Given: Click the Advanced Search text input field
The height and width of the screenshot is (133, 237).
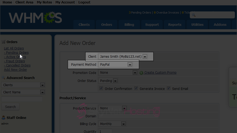Looking at the screenshot, I should pyautogui.click(x=22, y=99).
